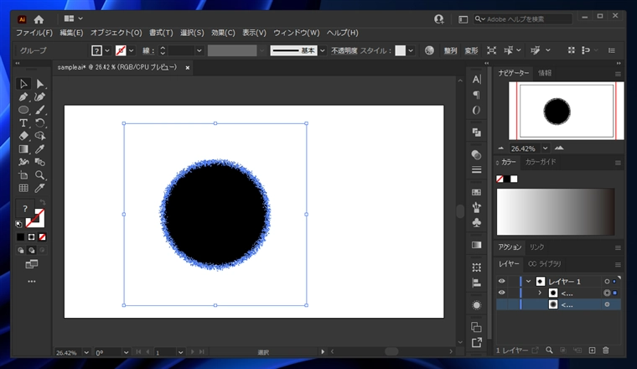The image size is (637, 369).
Task: Click the Home icon
Action: [39, 19]
